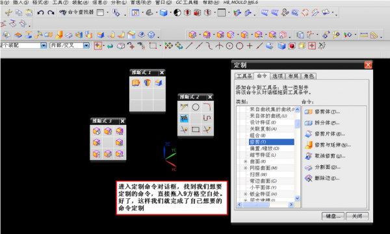Click category list horizontal scrollbar right arrow

coord(291,205)
